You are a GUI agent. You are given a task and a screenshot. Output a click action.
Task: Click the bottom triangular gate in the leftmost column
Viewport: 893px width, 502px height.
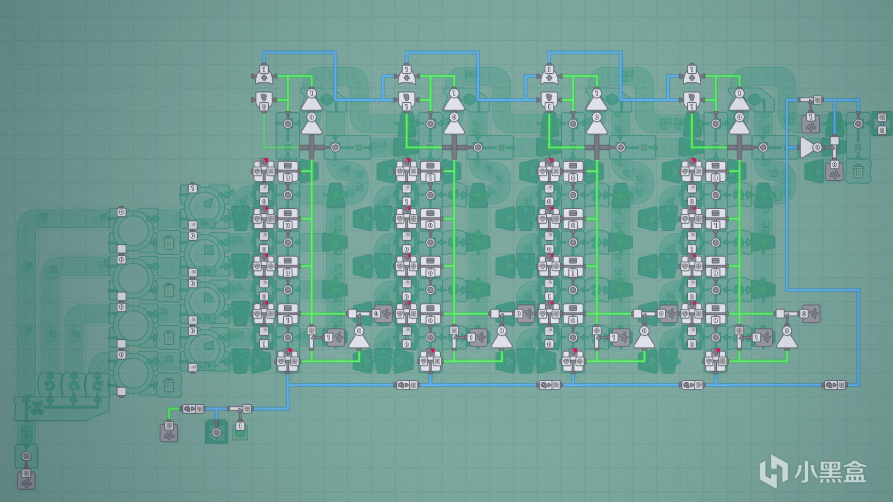[359, 337]
